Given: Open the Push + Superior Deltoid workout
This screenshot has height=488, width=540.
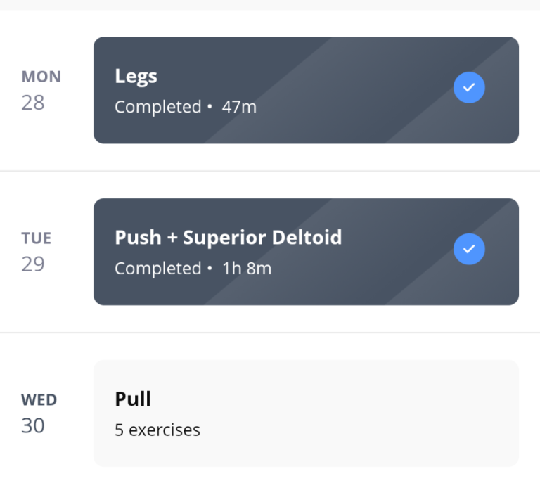Looking at the screenshot, I should 306,252.
